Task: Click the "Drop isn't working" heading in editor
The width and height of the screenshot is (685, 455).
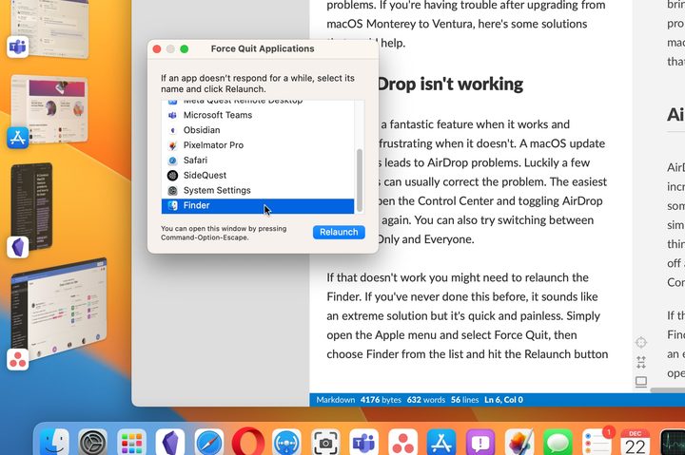Action: 450,85
